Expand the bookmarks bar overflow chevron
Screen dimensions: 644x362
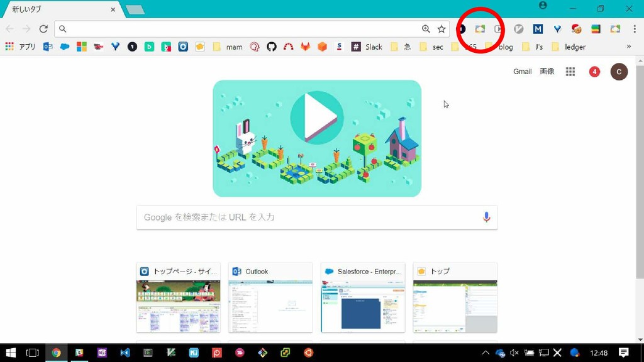tap(629, 47)
